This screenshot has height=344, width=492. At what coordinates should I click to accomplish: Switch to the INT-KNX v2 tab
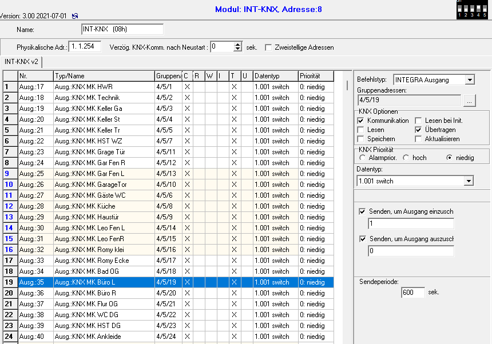(x=21, y=61)
